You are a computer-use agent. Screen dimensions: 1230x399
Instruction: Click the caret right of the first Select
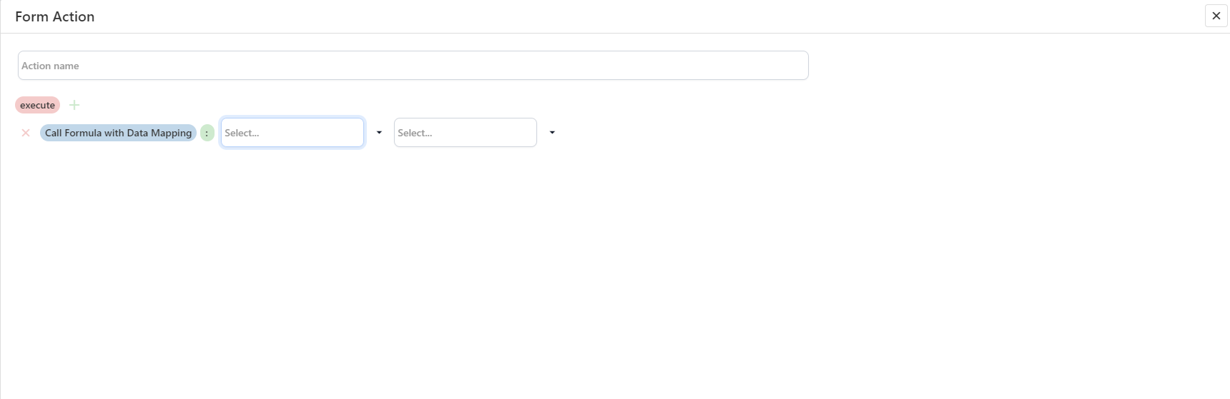click(x=379, y=133)
